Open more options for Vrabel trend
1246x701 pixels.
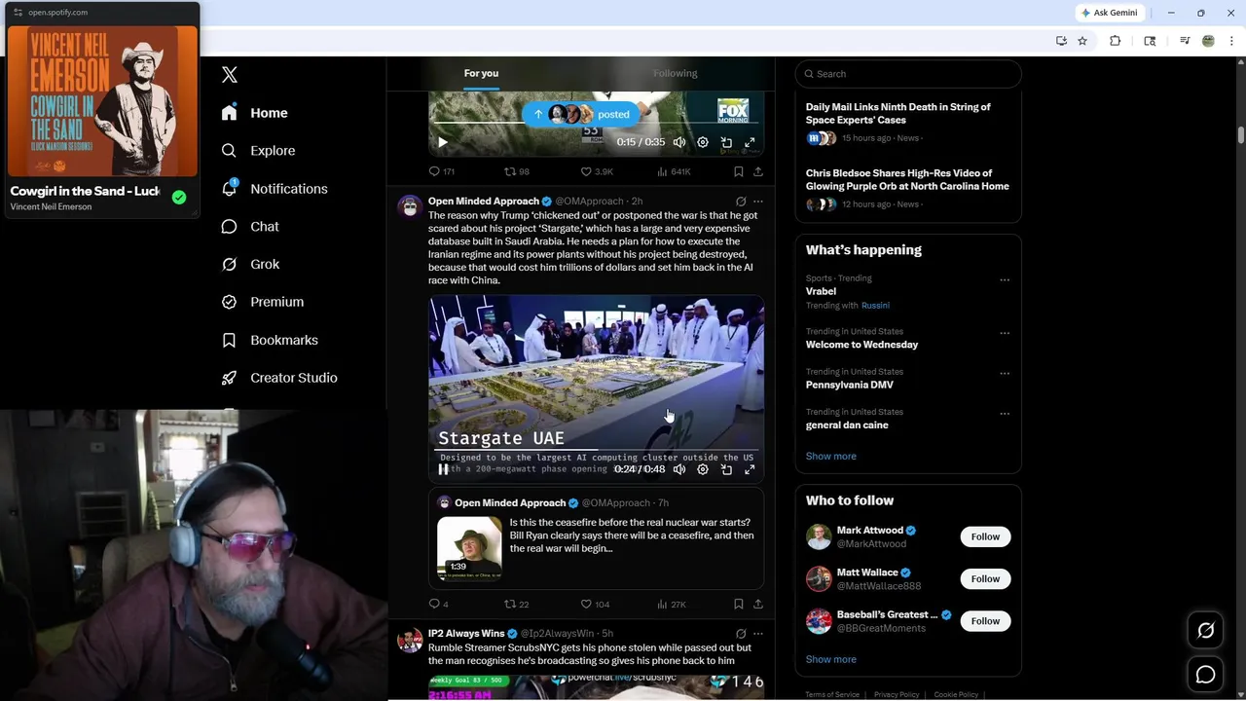[x=1005, y=279]
